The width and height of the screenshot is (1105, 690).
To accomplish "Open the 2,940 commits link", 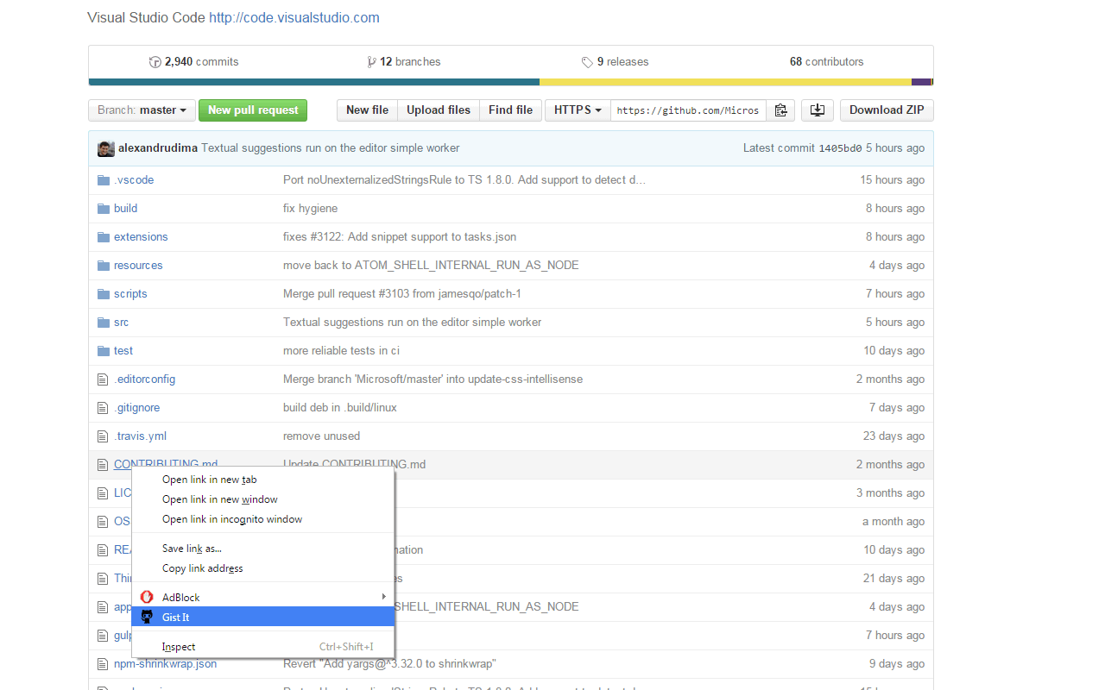I will pos(194,62).
